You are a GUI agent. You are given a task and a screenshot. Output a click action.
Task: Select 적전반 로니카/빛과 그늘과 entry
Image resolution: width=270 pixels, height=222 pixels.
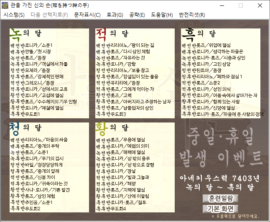pyautogui.click(x=122, y=177)
